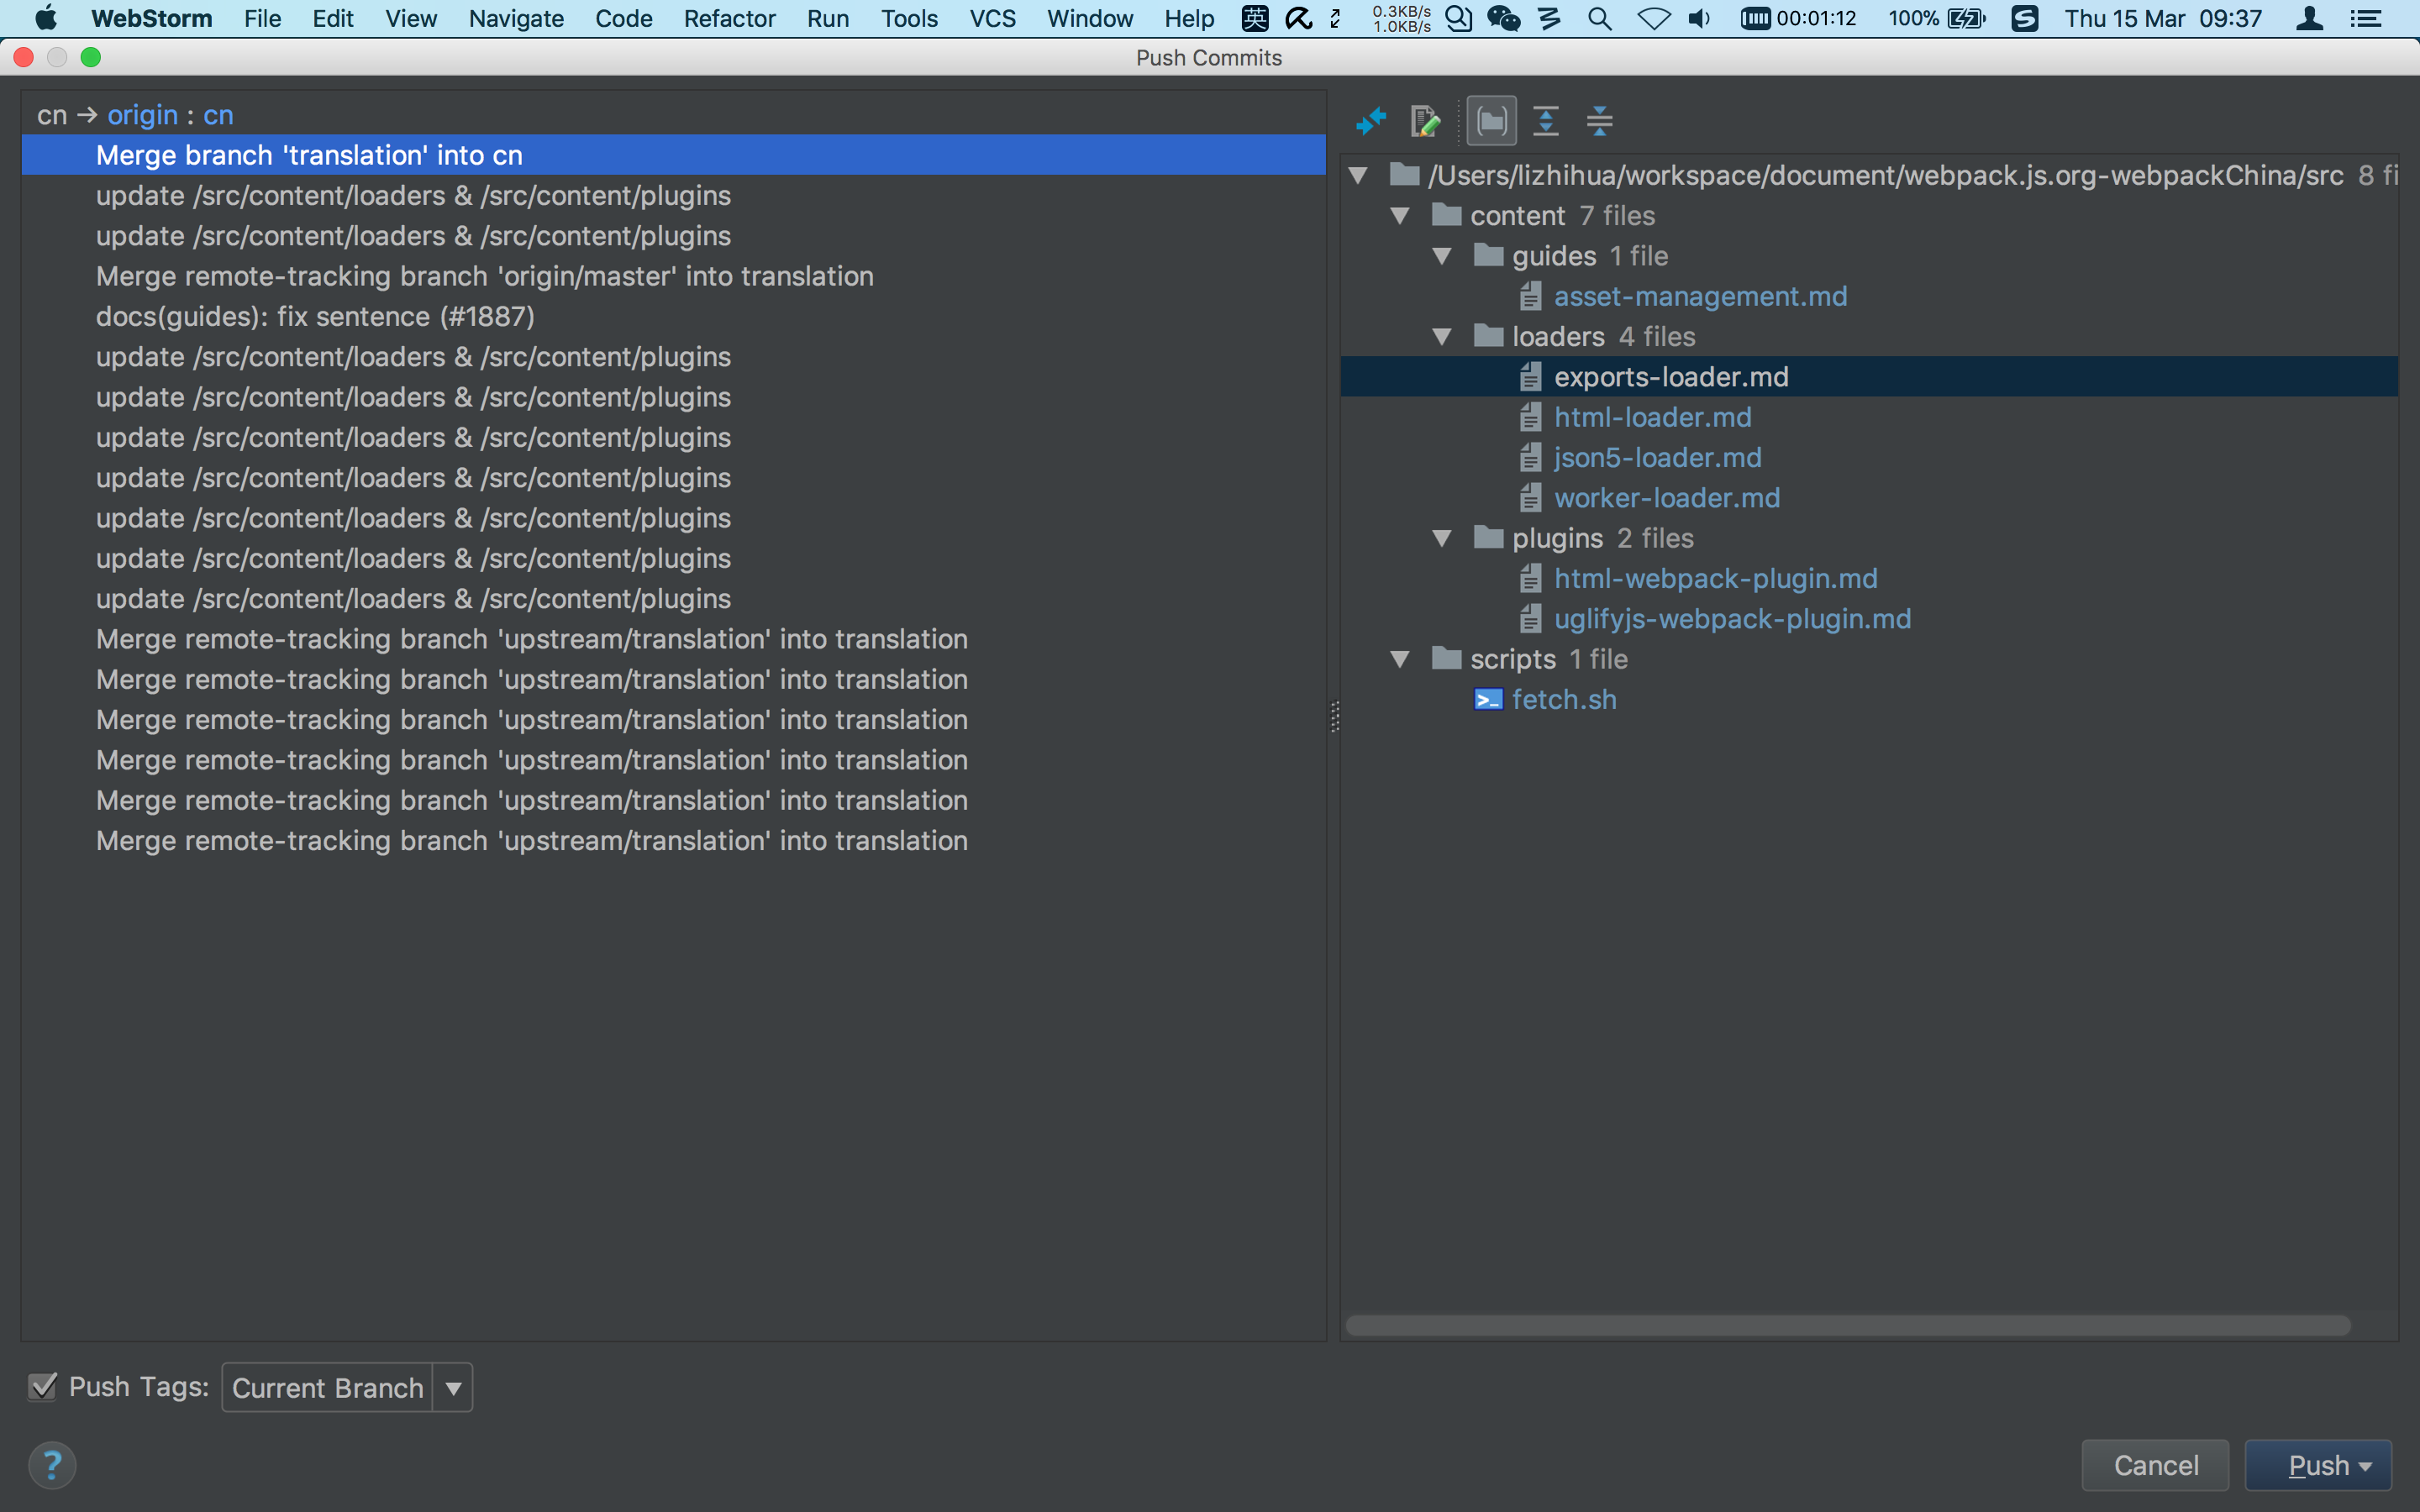Click the collapse all files icon
Image resolution: width=2420 pixels, height=1512 pixels.
1599,120
